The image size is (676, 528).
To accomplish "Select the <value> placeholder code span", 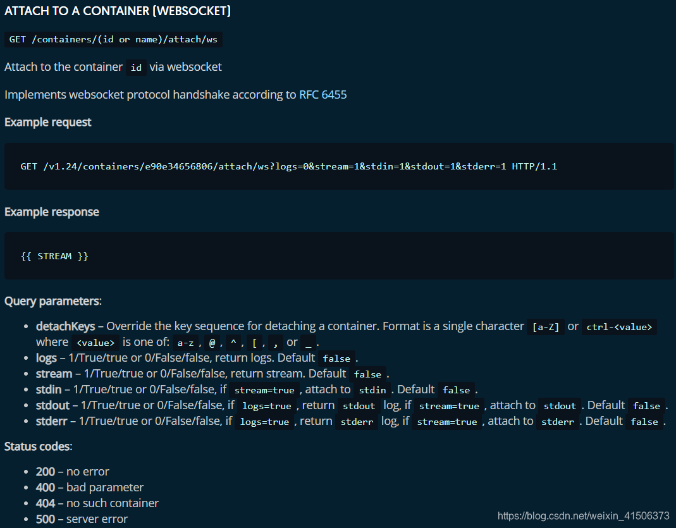I will [x=95, y=342].
